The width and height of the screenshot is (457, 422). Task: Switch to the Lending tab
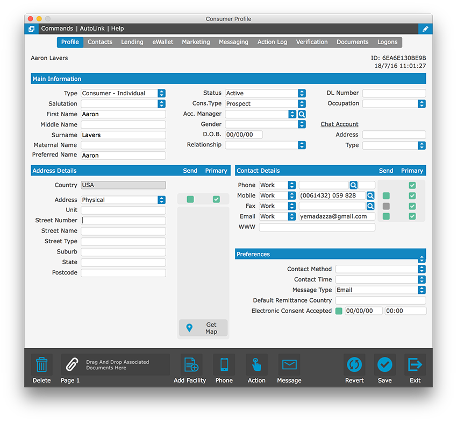[x=132, y=42]
